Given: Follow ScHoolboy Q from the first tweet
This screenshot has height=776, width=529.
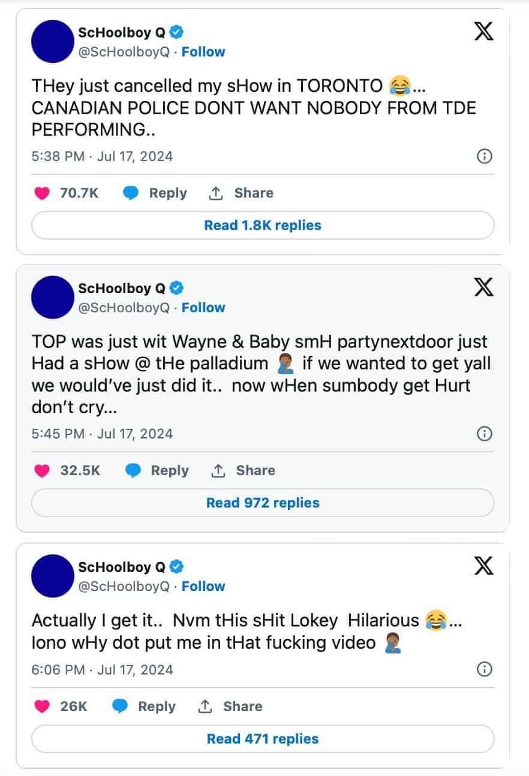Looking at the screenshot, I should coord(203,52).
